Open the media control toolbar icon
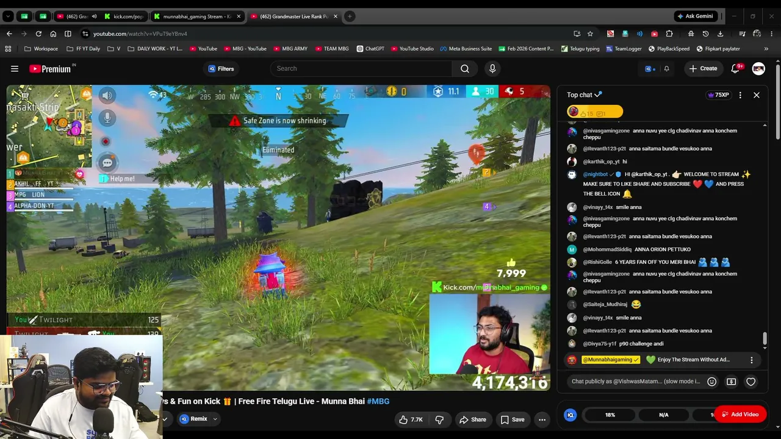781x439 pixels. click(742, 34)
